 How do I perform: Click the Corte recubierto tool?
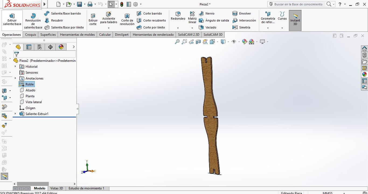click(x=151, y=20)
